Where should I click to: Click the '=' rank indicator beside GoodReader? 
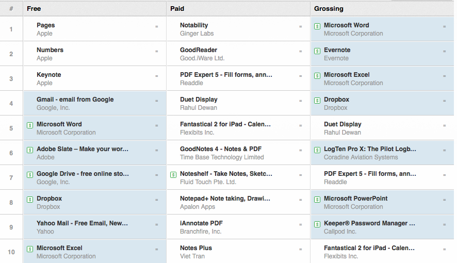[x=301, y=51]
